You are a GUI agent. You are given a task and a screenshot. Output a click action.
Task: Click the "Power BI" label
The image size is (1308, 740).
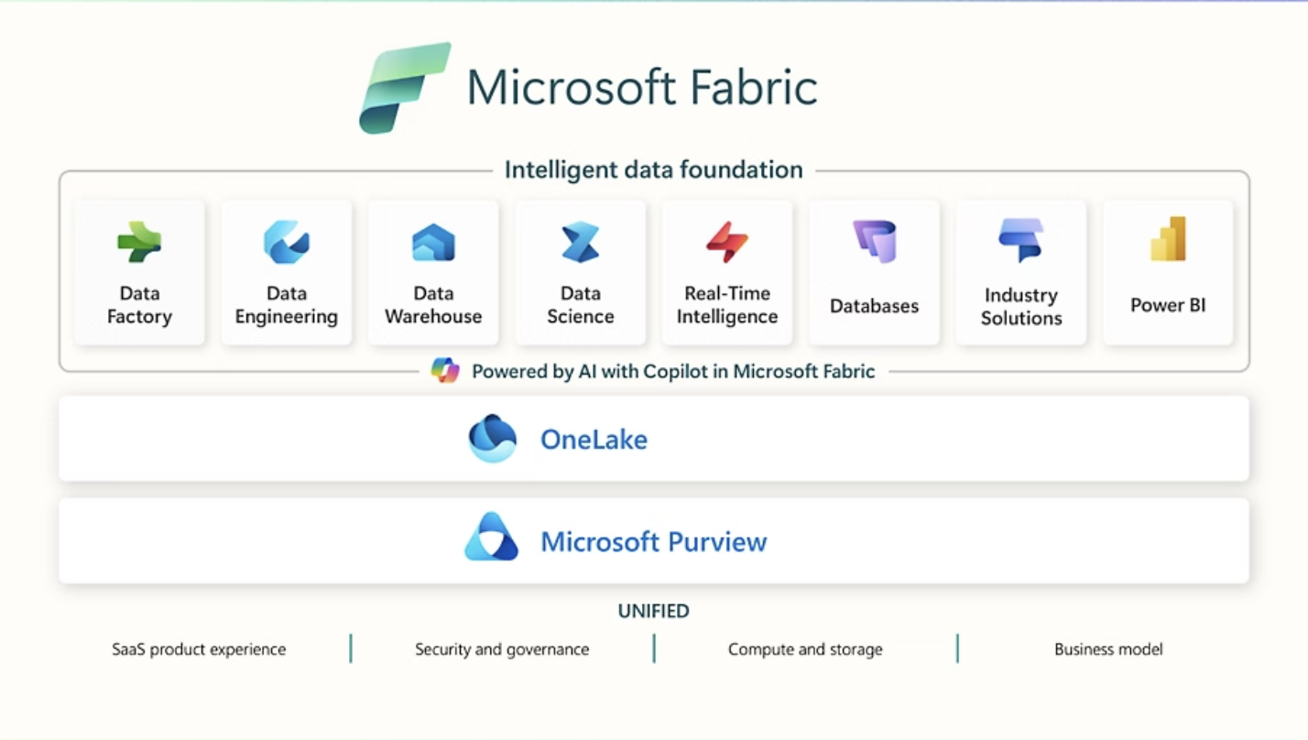[1168, 305]
